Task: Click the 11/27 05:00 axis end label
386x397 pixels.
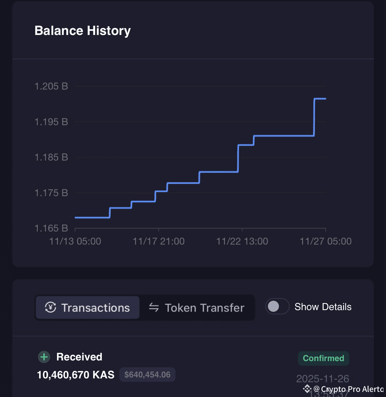Action: [326, 241]
